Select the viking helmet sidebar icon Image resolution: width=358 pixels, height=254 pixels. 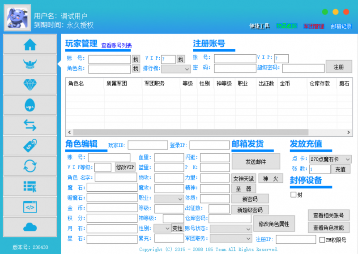pyautogui.click(x=30, y=64)
